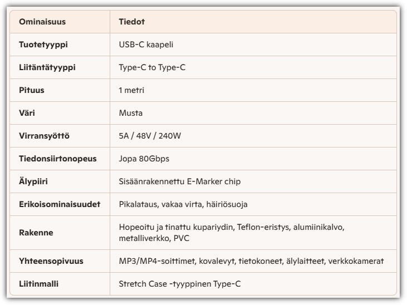Select the Tiedonsiirtonopeus row label
The width and height of the screenshot is (407, 305).
(58, 159)
